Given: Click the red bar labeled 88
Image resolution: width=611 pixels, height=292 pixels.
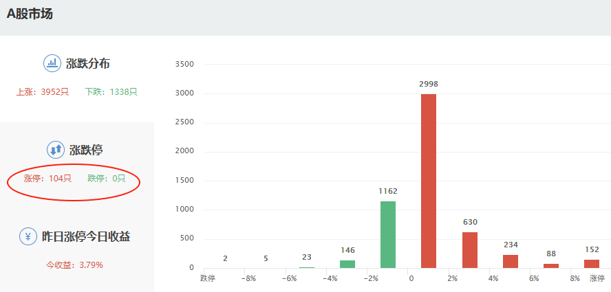Looking at the screenshot, I should 551,265.
